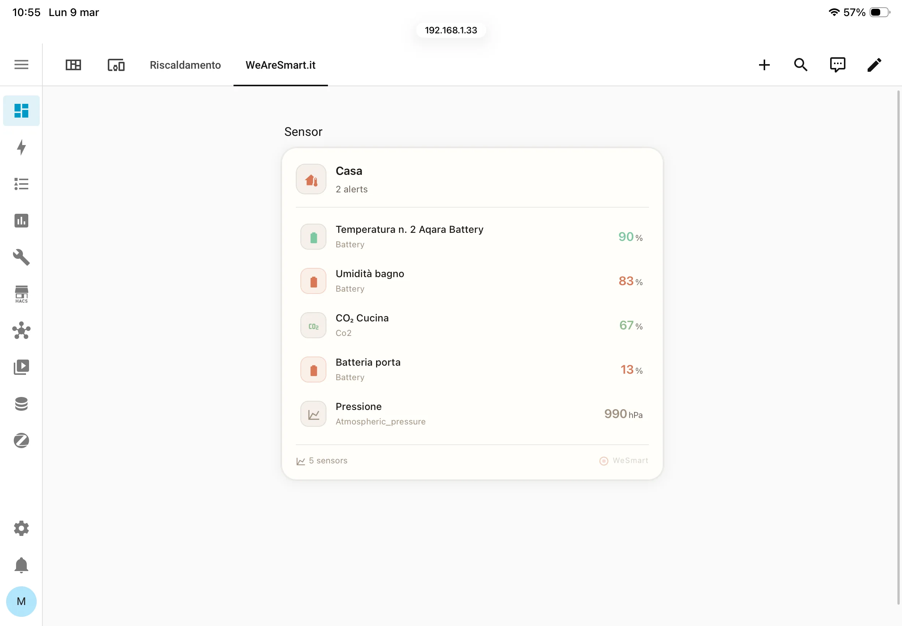Open the History charts panel
This screenshot has height=626, width=902.
tap(21, 220)
